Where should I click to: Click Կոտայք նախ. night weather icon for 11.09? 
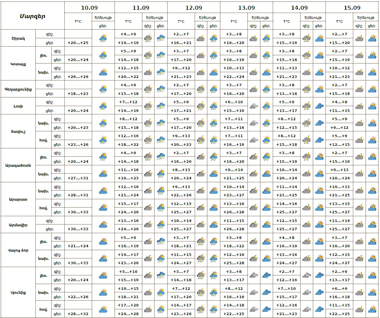(x=148, y=72)
